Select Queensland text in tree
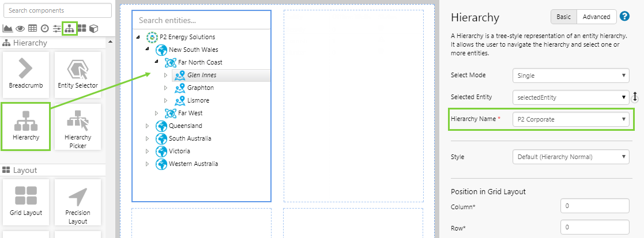Image resolution: width=644 pixels, height=238 pixels. 186,126
